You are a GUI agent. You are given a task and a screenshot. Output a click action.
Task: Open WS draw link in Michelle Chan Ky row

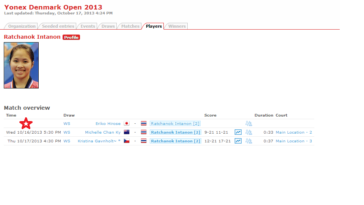[x=67, y=132]
